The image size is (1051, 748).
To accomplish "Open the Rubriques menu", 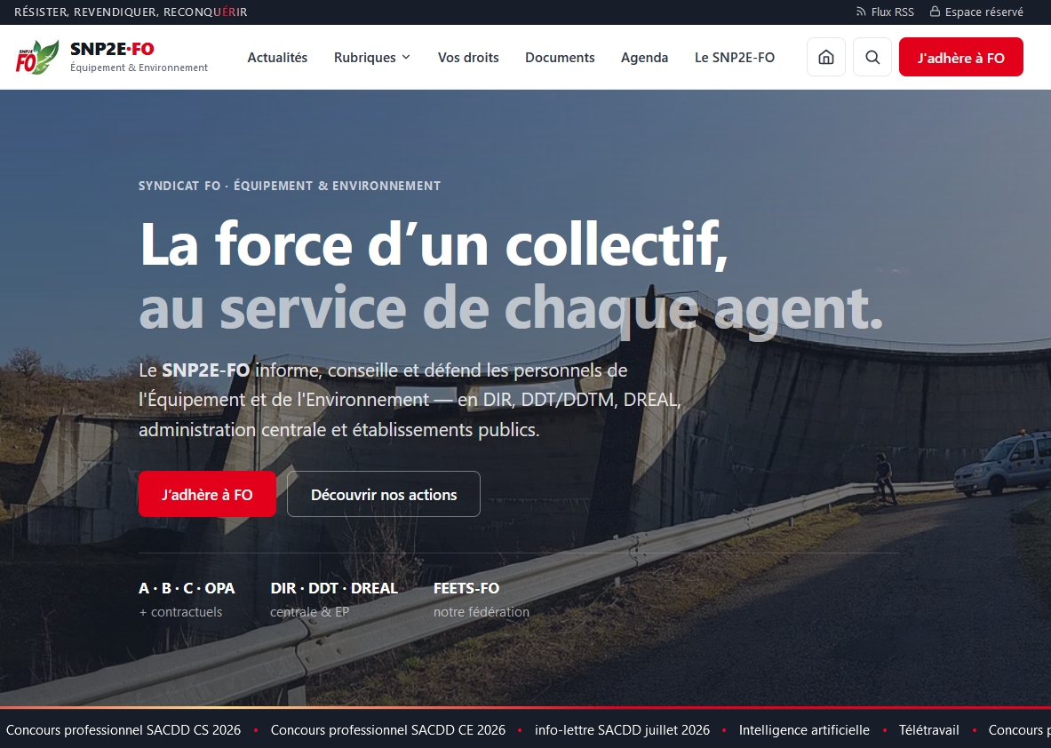I will (372, 58).
